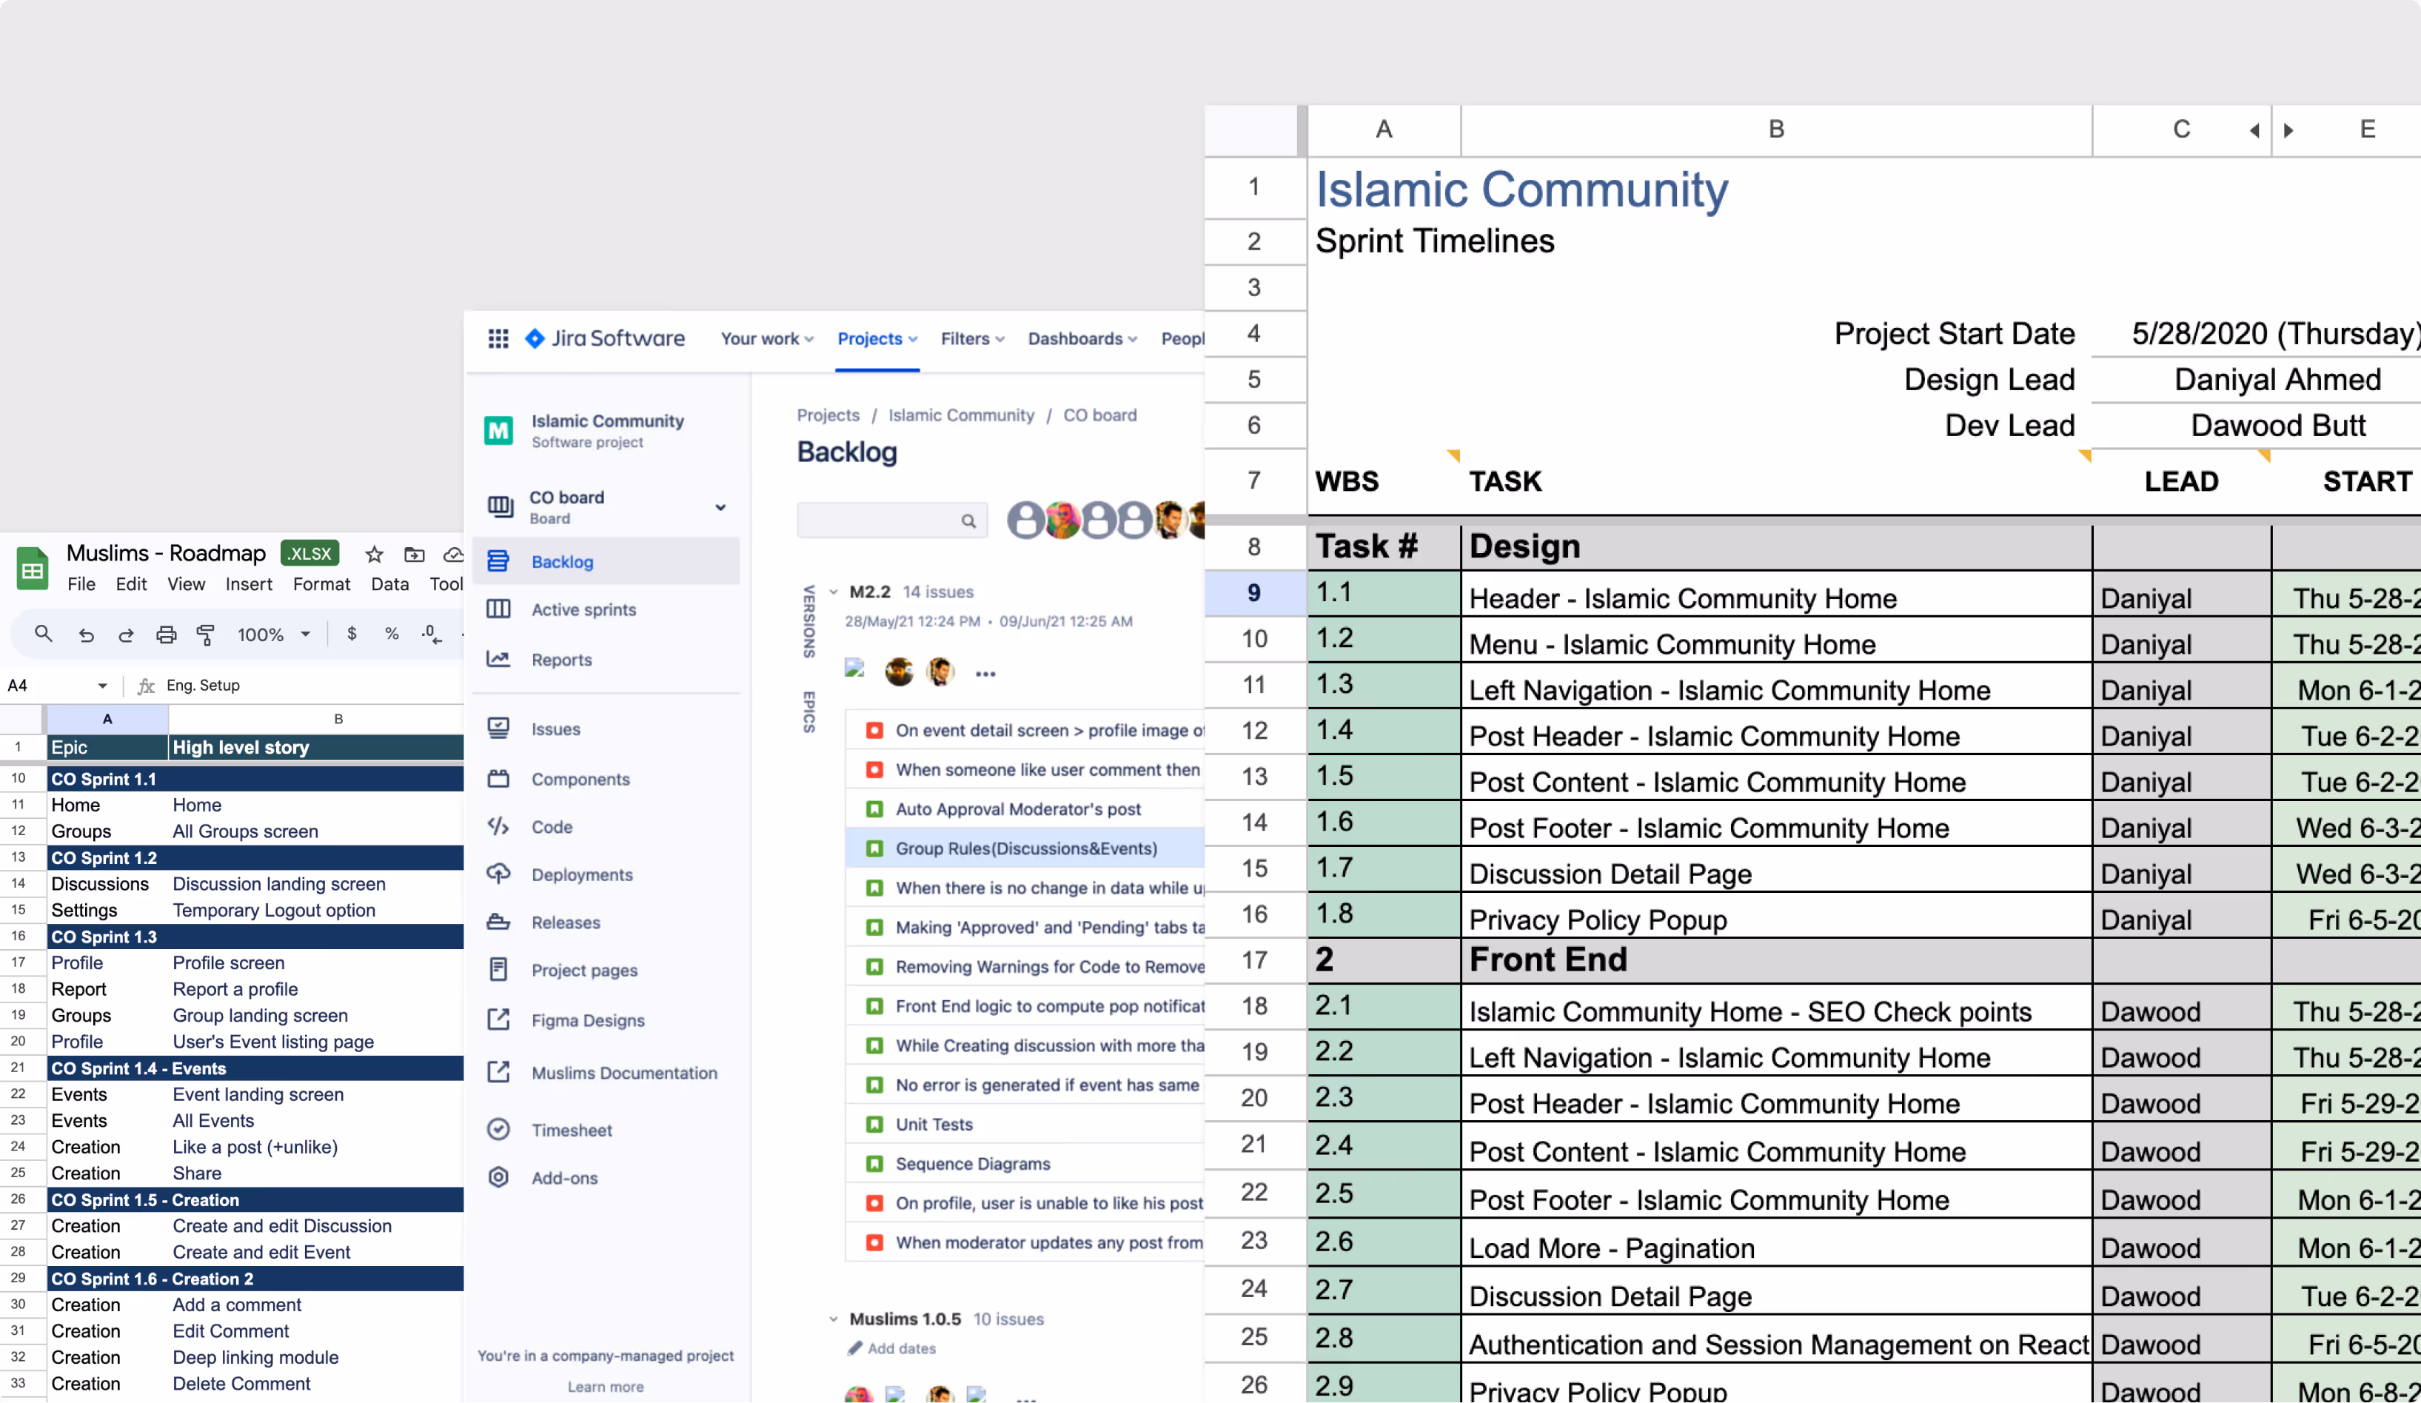Open Timesheet in the Jira sidebar
The height and width of the screenshot is (1403, 2421).
[x=572, y=1130]
